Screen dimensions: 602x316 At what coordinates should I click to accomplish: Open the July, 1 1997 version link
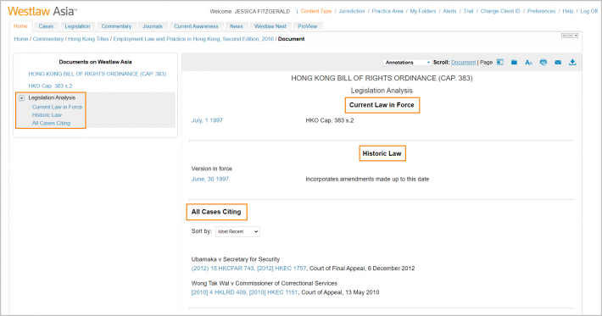pos(207,120)
